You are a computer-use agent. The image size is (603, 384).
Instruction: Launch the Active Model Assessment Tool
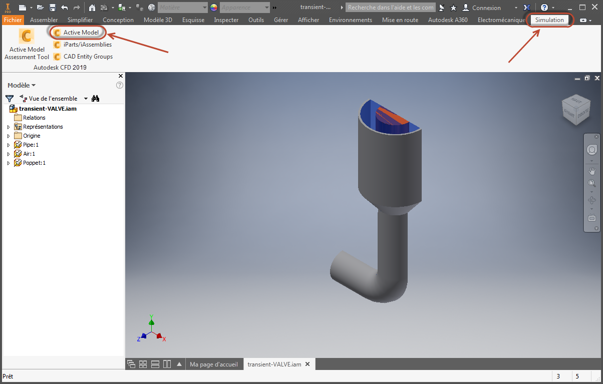[x=27, y=44]
